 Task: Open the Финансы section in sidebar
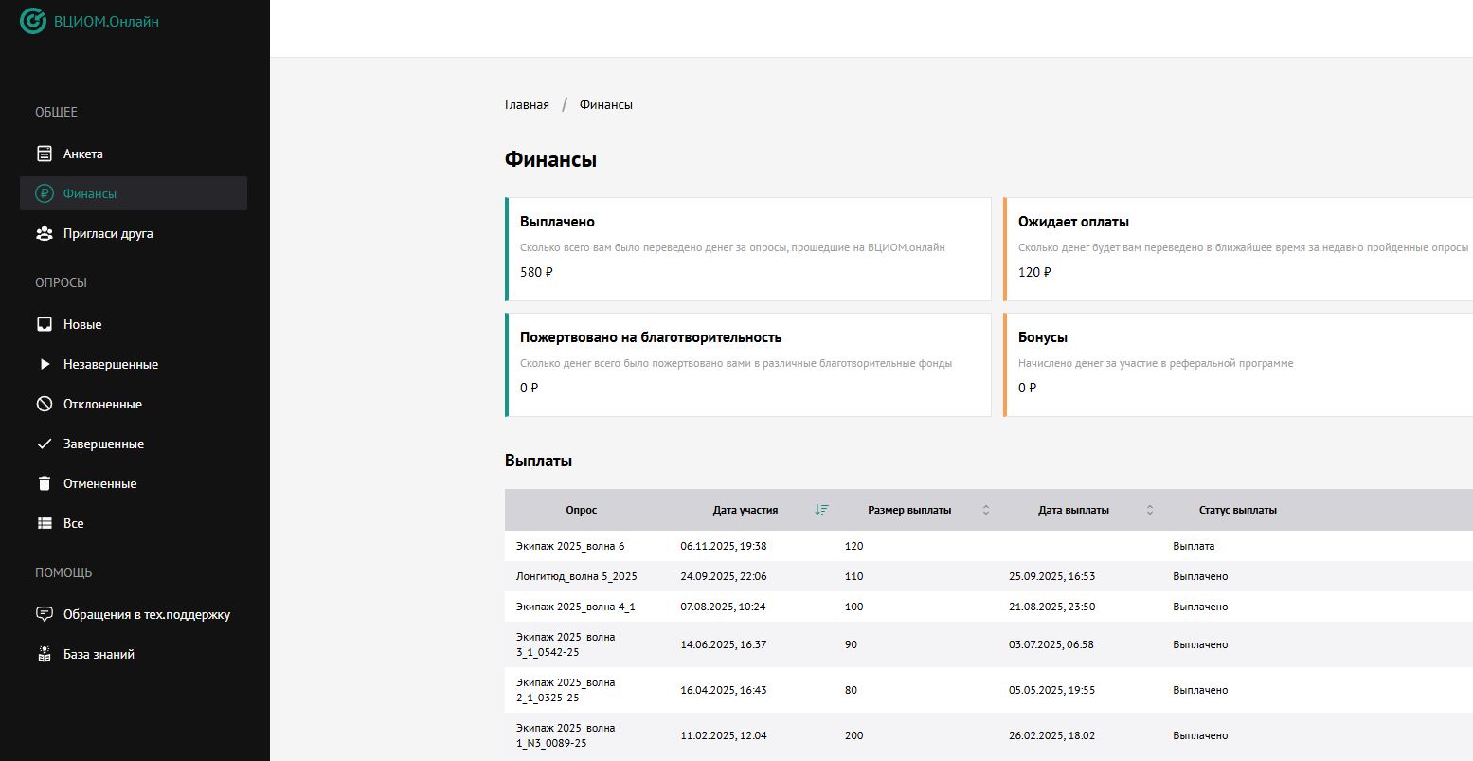click(134, 193)
